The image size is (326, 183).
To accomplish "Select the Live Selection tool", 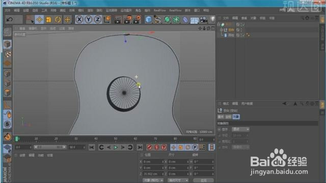I will point(30,19).
